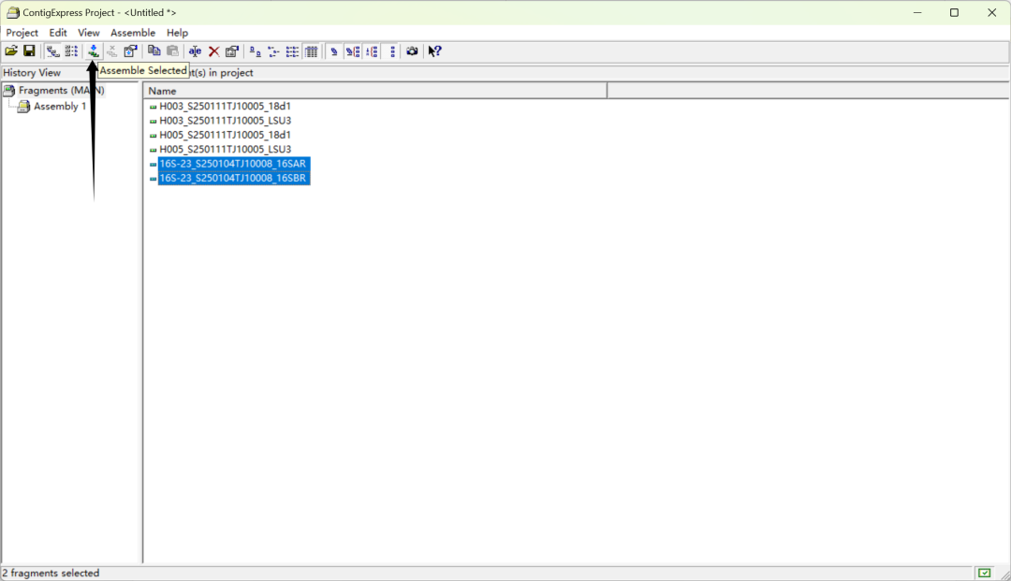Screen dimensions: 1011x581
Task: Click the Copy toolbar icon
Action: point(154,51)
